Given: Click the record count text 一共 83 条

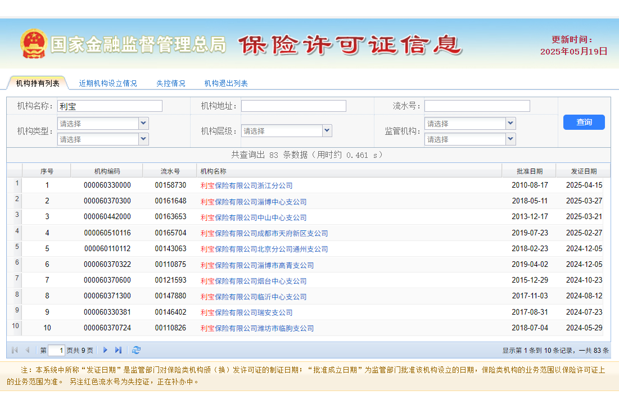Looking at the screenshot, I should pos(594,351).
